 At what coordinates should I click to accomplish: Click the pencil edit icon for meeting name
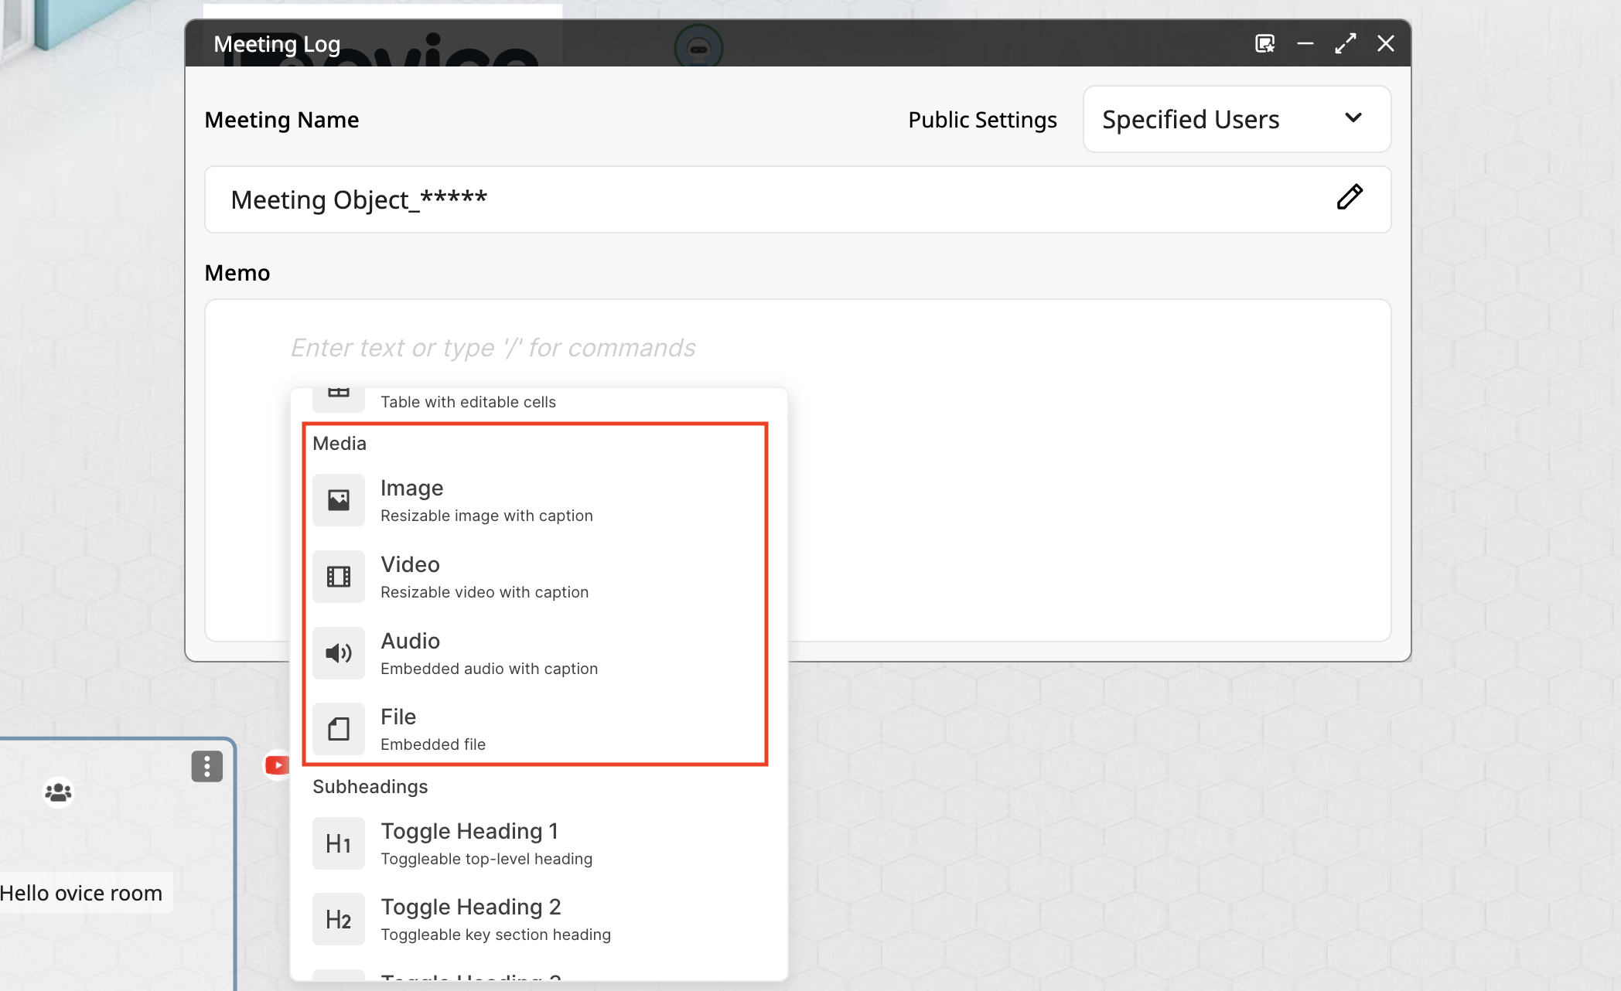pyautogui.click(x=1350, y=197)
